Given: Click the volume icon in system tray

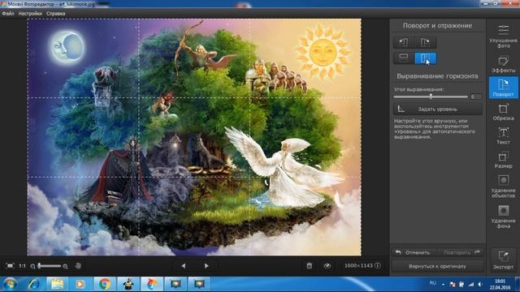Looking at the screenshot, I should click(x=480, y=284).
